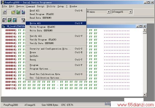
Task: Click the New Window toolbar icon
Action: coord(4,12)
